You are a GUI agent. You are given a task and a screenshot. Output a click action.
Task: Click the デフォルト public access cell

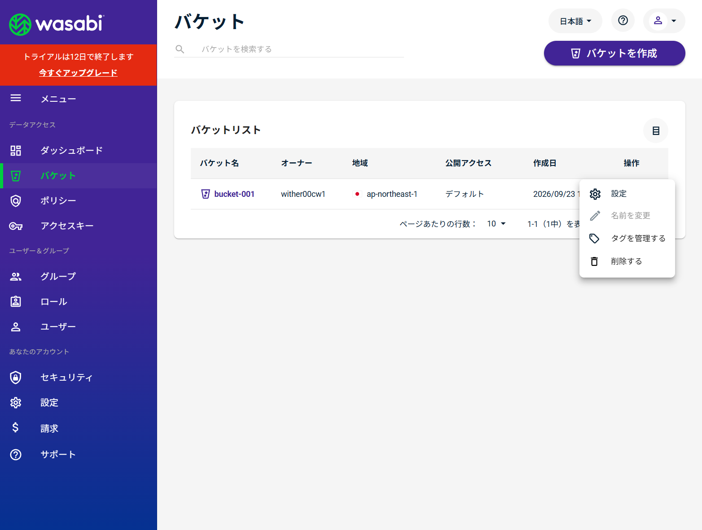coord(465,194)
